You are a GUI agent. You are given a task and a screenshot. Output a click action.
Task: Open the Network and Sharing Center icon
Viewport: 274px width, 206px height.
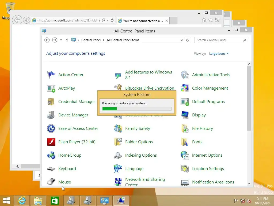coord(118,182)
